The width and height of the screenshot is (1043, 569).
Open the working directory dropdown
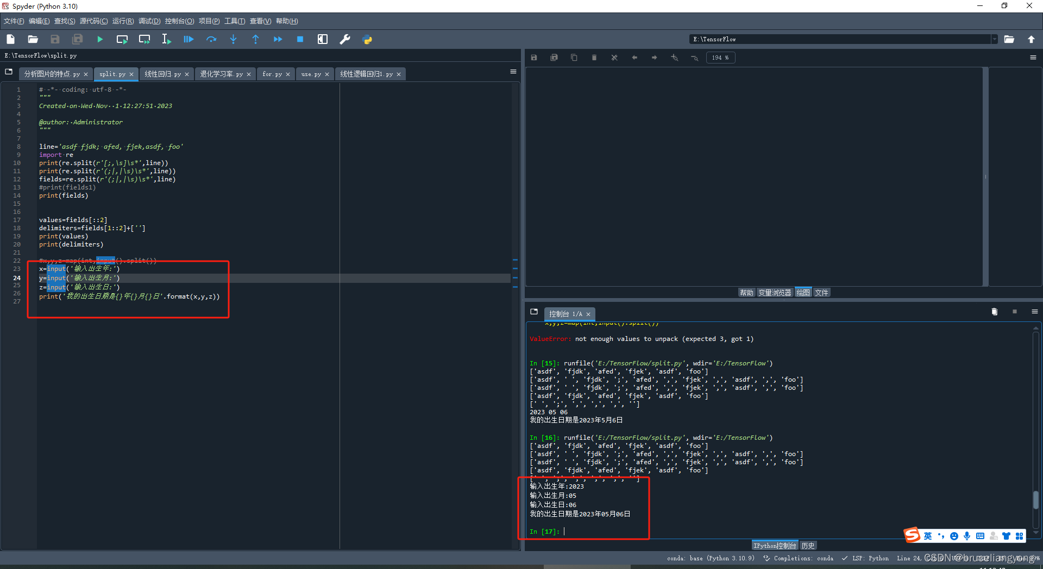click(x=995, y=39)
